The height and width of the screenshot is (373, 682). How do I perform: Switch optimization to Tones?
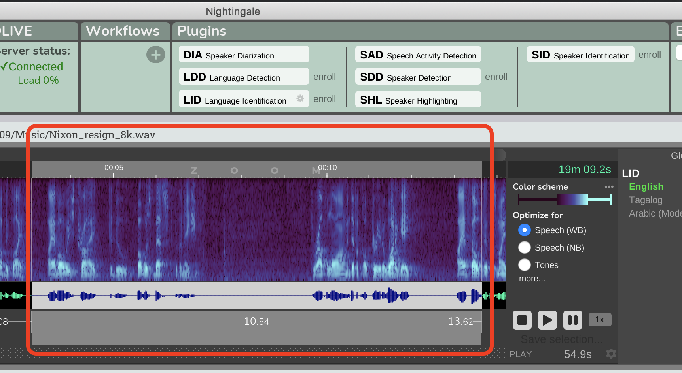tap(524, 265)
